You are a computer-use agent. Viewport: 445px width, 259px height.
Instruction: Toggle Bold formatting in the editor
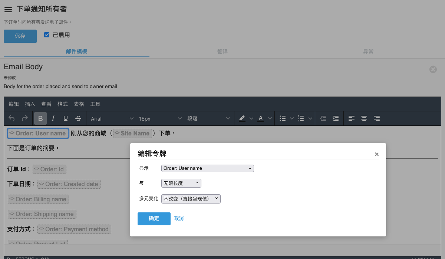(40, 118)
